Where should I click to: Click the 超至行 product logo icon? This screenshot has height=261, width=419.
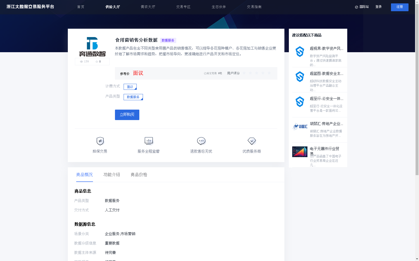click(x=300, y=102)
